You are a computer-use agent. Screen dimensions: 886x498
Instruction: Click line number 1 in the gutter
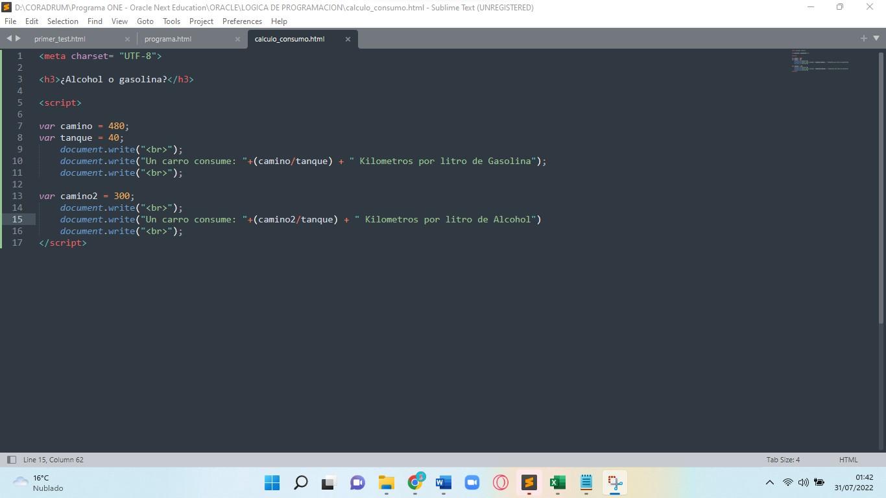pos(20,56)
